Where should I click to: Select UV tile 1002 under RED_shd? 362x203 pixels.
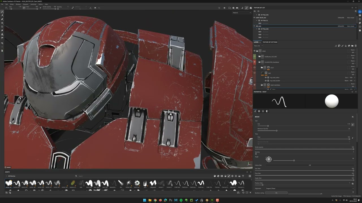260,34
